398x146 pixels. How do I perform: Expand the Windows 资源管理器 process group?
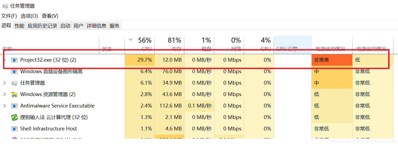click(4, 94)
